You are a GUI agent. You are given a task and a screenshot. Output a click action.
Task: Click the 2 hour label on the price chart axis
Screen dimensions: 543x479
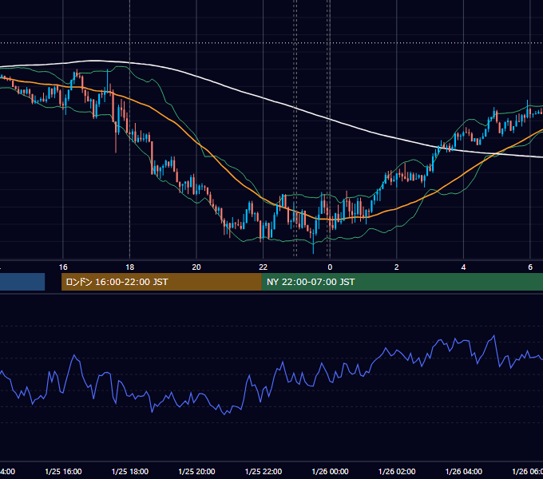coord(397,267)
